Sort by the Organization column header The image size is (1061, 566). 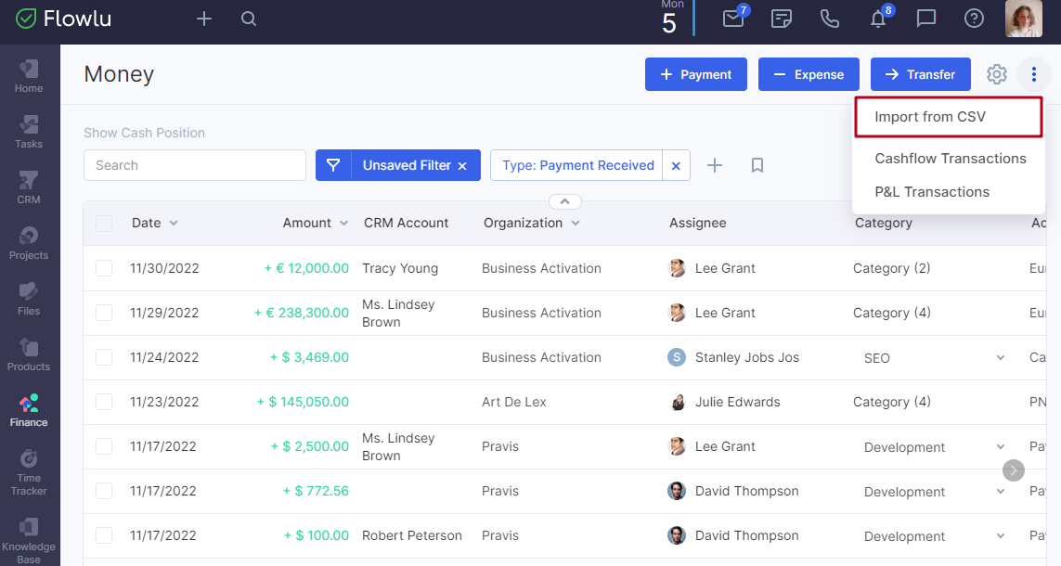[x=532, y=224]
